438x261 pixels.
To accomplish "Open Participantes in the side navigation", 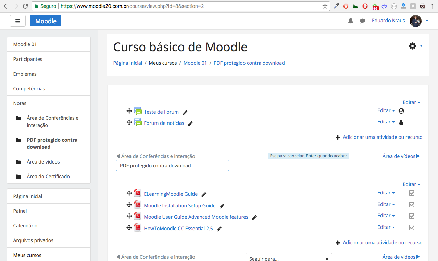I will click(x=49, y=59).
